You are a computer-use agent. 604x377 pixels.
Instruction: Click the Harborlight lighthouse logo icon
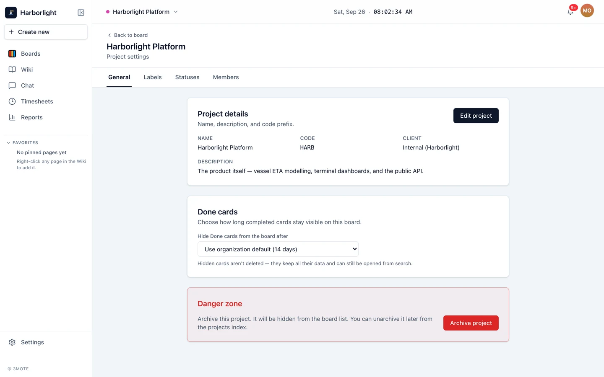point(11,13)
